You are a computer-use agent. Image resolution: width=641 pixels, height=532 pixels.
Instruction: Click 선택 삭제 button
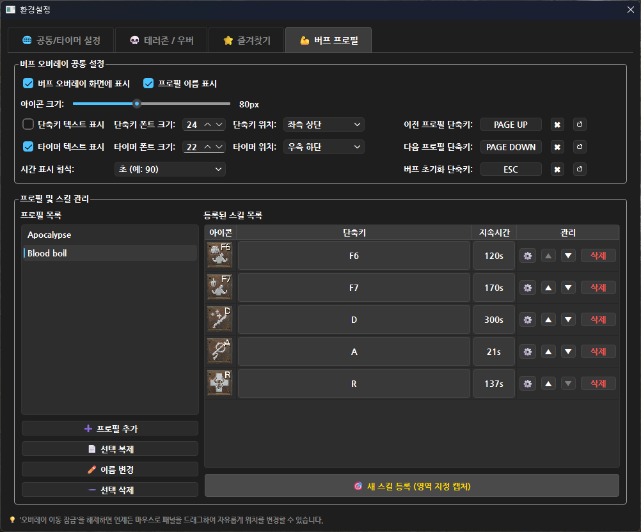(x=110, y=490)
